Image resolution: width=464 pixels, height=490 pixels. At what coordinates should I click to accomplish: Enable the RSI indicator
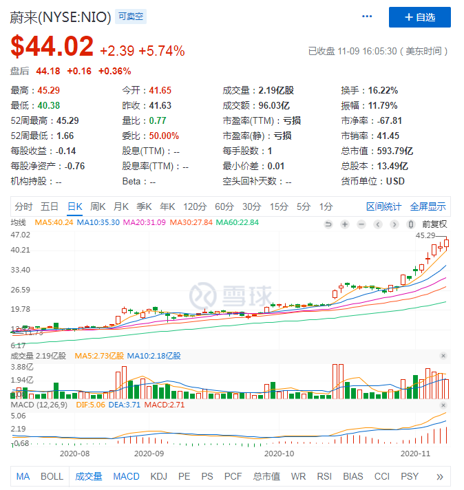click(324, 476)
